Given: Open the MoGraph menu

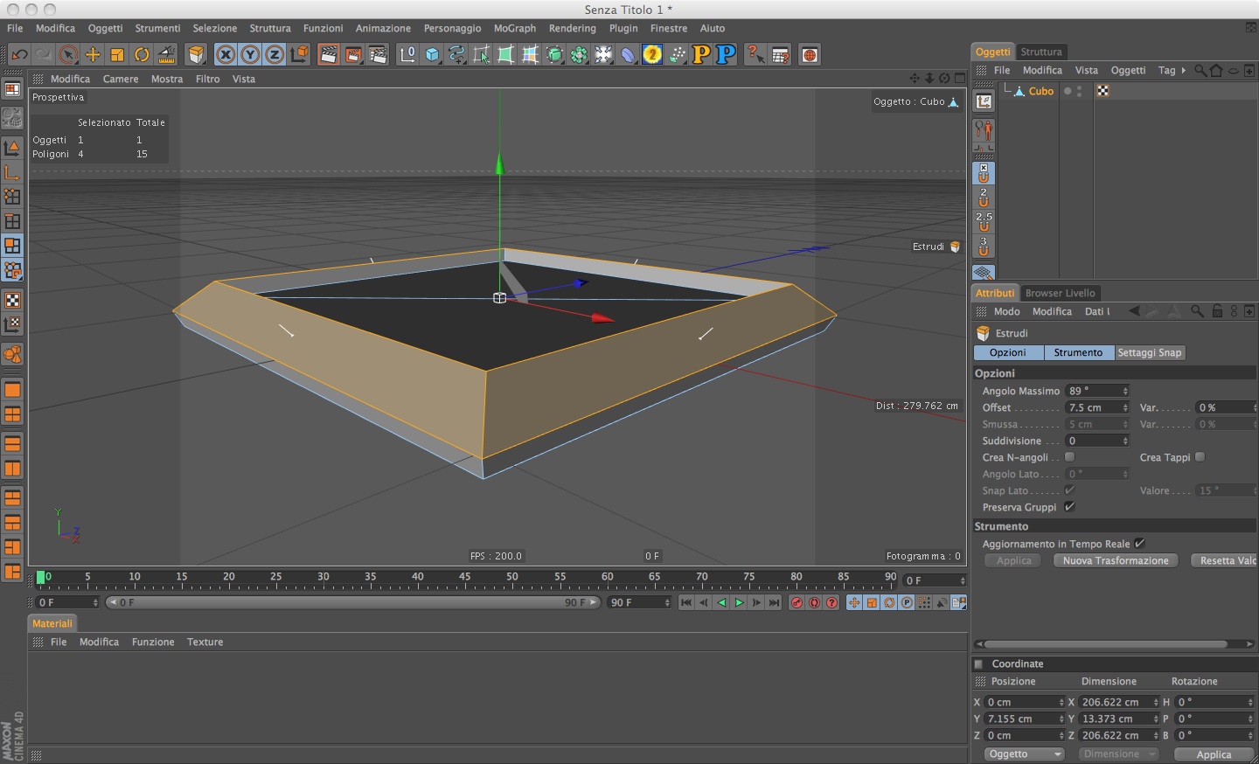Looking at the screenshot, I should click(514, 28).
